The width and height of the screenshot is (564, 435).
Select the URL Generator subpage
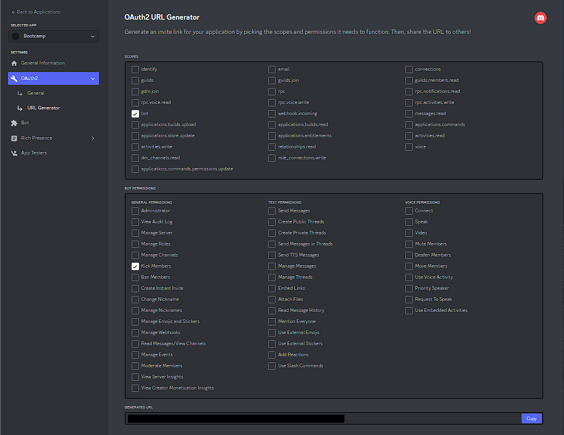click(44, 108)
